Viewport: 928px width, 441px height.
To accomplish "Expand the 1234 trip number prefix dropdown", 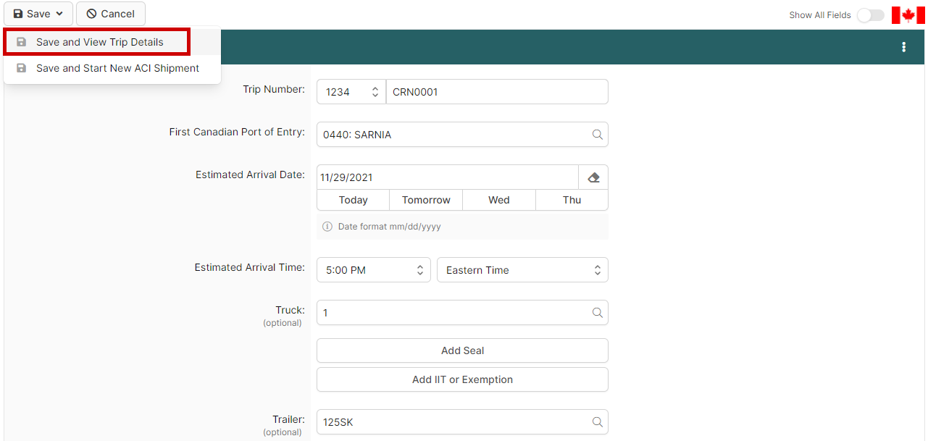I will (x=351, y=92).
